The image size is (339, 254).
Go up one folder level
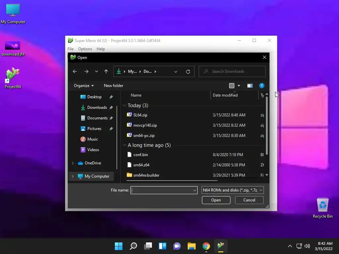point(106,71)
